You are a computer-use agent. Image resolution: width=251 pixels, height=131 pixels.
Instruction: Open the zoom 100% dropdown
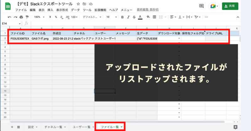[x=39, y=17]
